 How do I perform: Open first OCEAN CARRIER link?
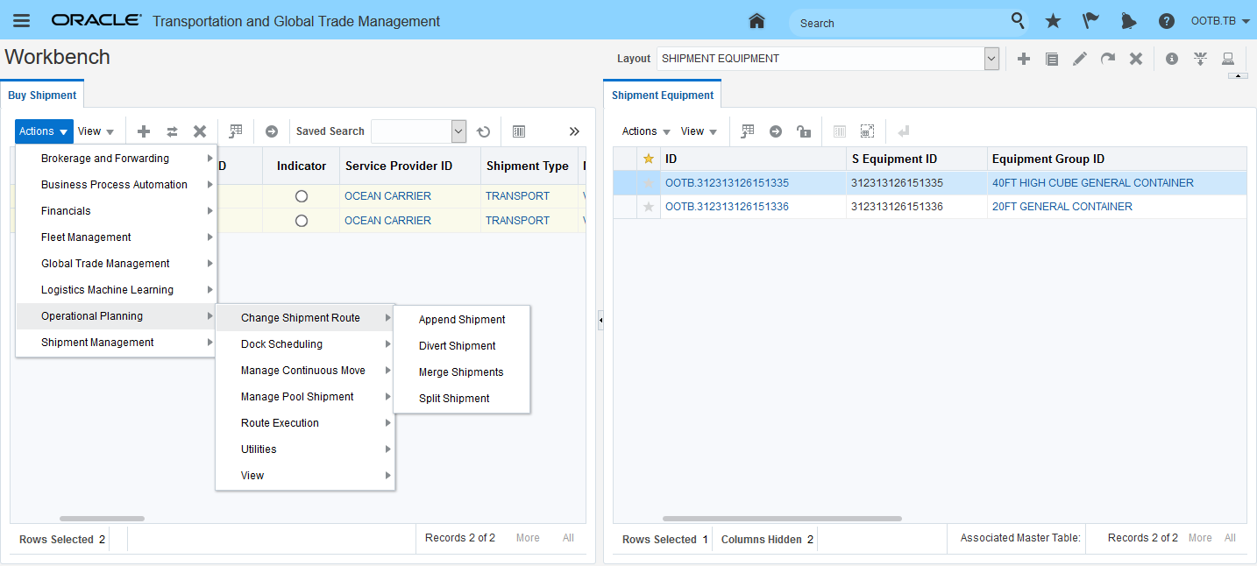(x=387, y=196)
